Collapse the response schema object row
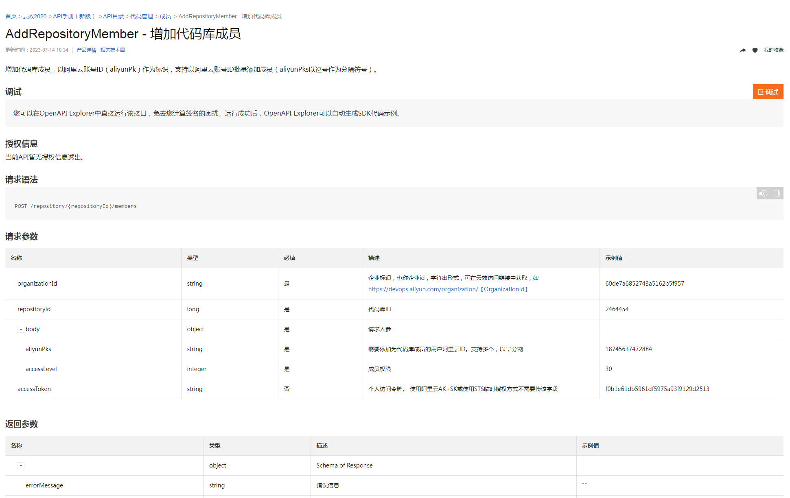Screen dimensions: 790x498 click(x=21, y=465)
